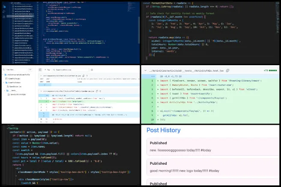Screen dimensions: 281x187
Task: Copy the UserProfile.jsx file path
Action: pyautogui.click(x=84, y=76)
